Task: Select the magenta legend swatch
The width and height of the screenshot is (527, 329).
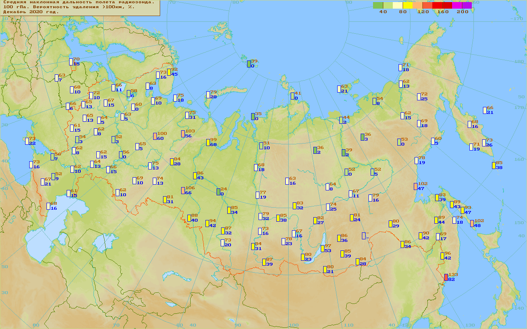Action: click(457, 5)
